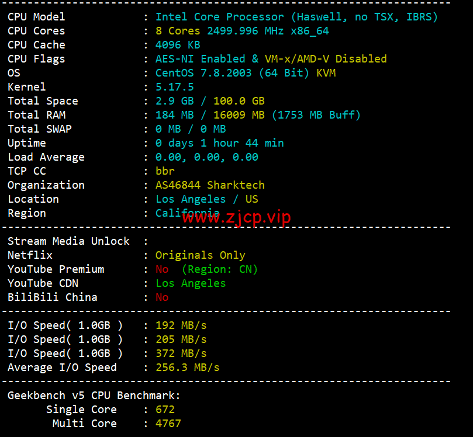The height and width of the screenshot is (437, 473).
Task: Click the TCP CC bbr value
Action: point(165,171)
